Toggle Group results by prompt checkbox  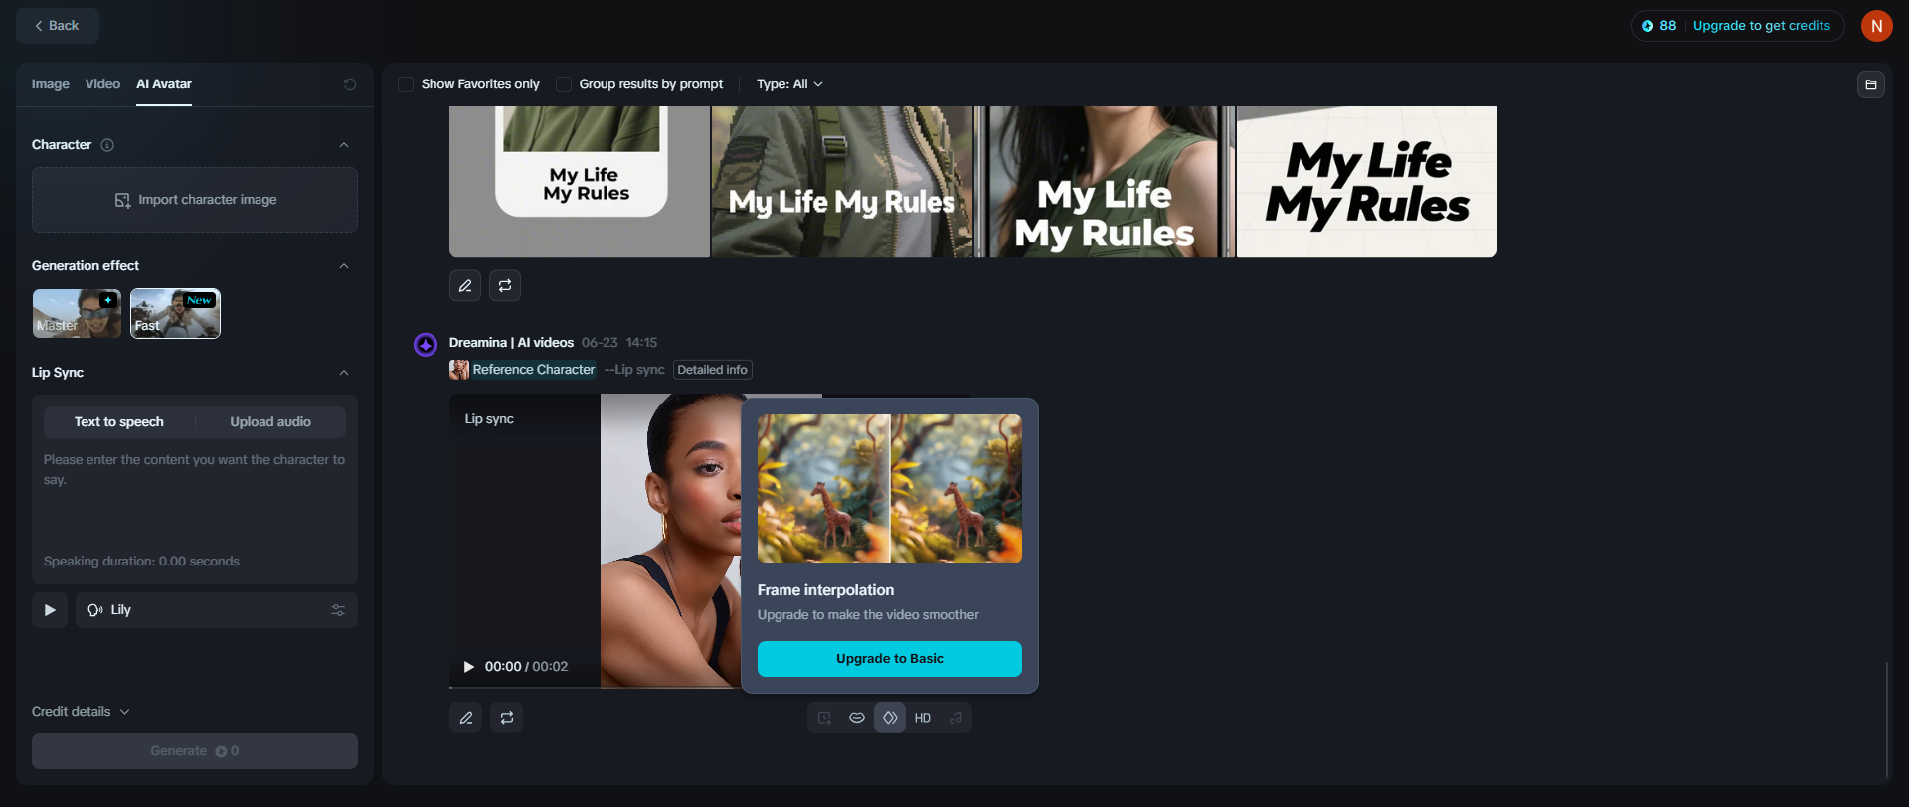[x=564, y=84]
